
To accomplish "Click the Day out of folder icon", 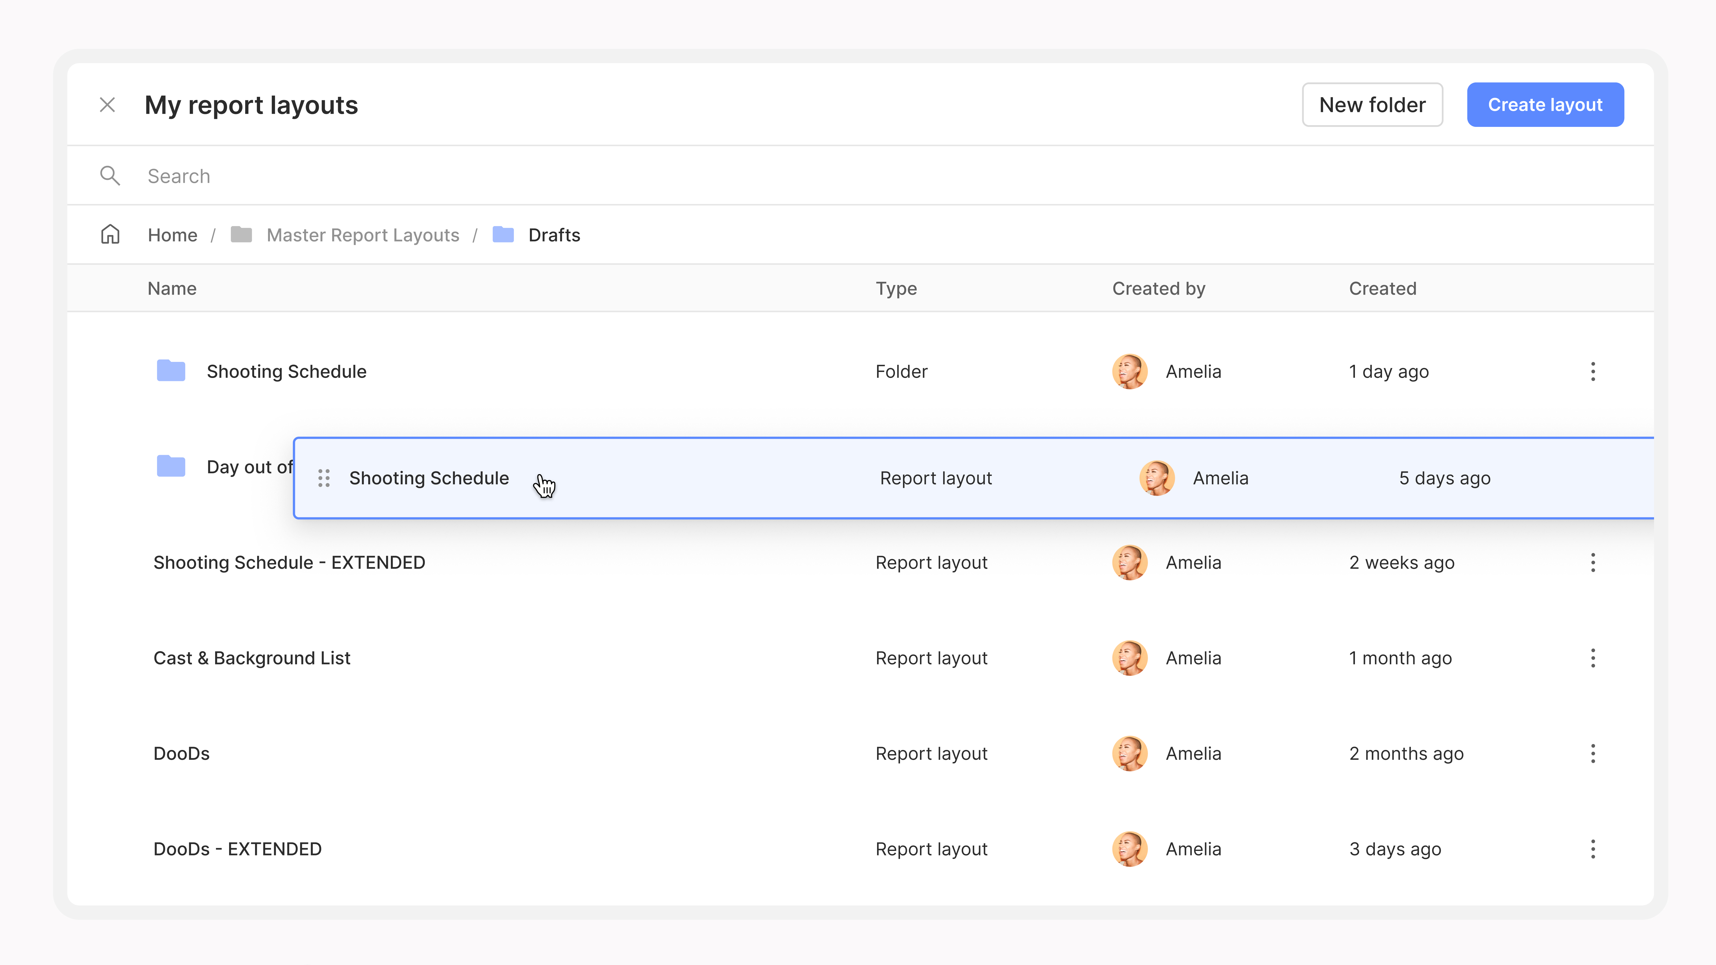I will tap(171, 466).
